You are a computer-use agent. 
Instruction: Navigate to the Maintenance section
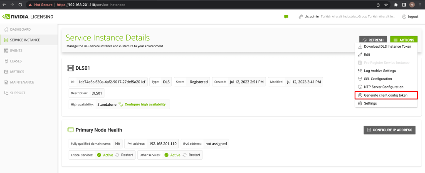(x=22, y=82)
